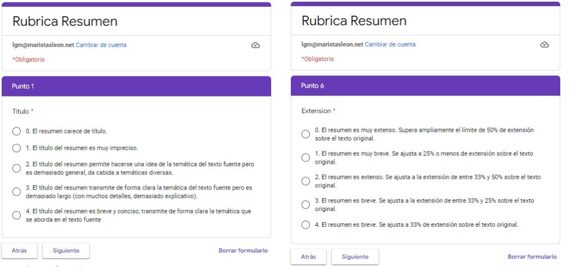Go back with Atrás in Punto 6 form

coord(308,257)
